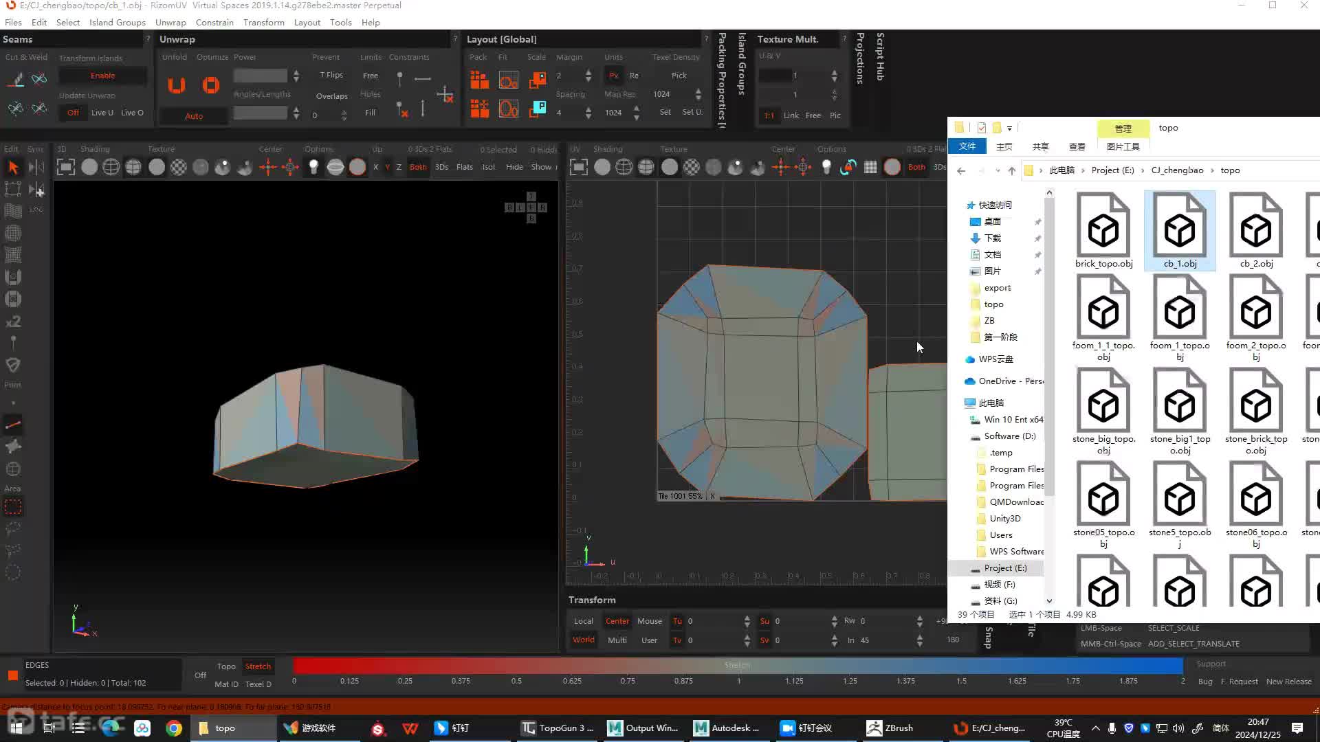
Task: Click the Bug support link
Action: [x=1205, y=682]
